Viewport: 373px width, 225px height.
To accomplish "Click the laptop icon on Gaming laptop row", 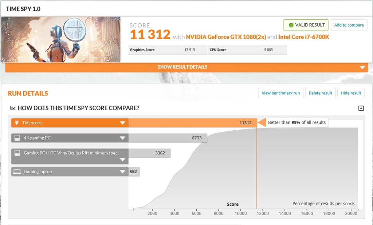I will [x=17, y=171].
